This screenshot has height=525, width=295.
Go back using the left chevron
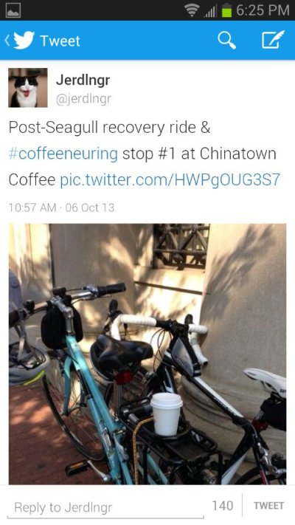[x=7, y=41]
